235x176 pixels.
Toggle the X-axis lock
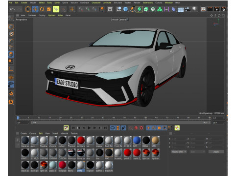click(80, 9)
